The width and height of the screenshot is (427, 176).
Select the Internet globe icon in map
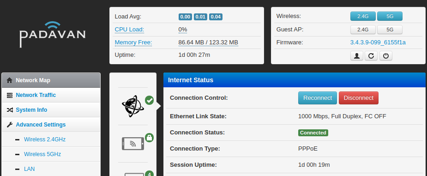coord(133,106)
